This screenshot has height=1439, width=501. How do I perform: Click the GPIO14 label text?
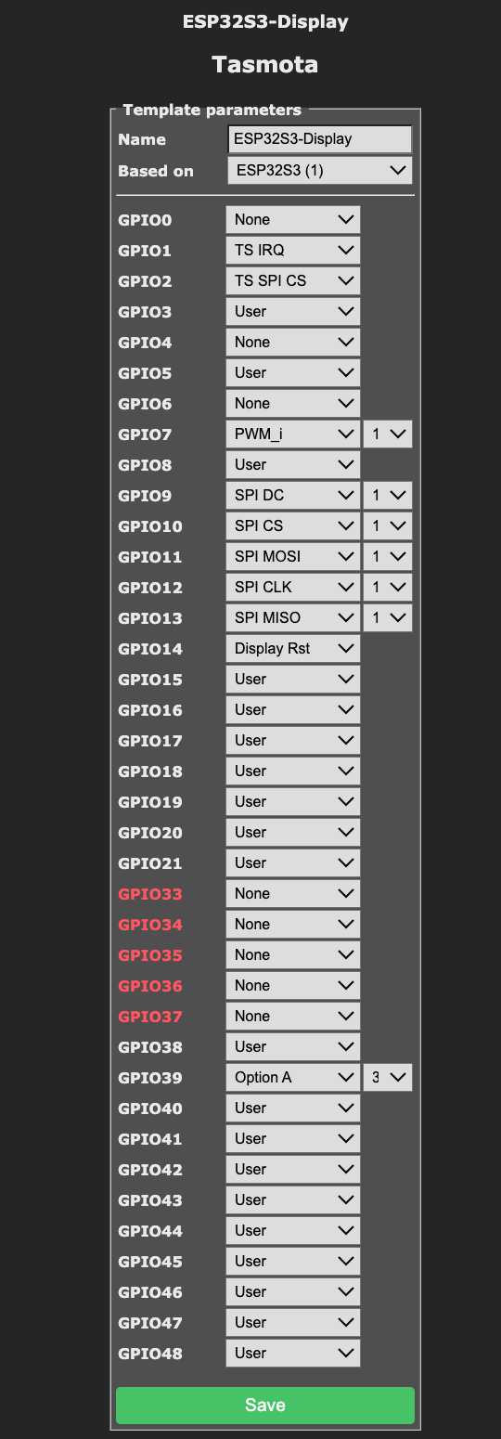coord(150,650)
